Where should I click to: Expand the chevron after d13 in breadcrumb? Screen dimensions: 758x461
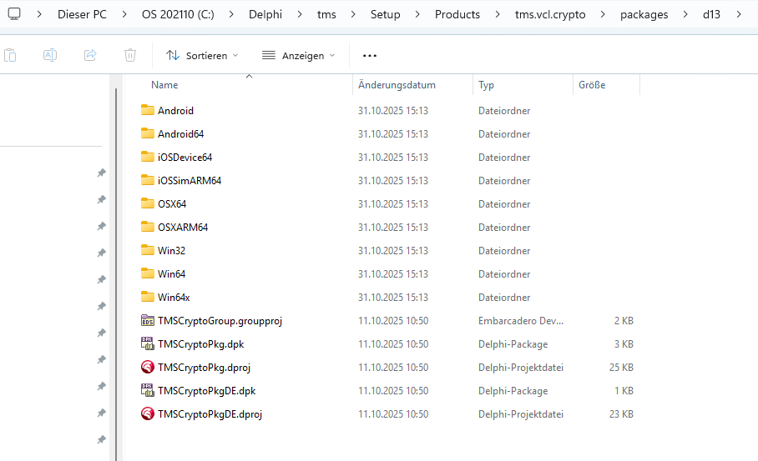pos(738,14)
